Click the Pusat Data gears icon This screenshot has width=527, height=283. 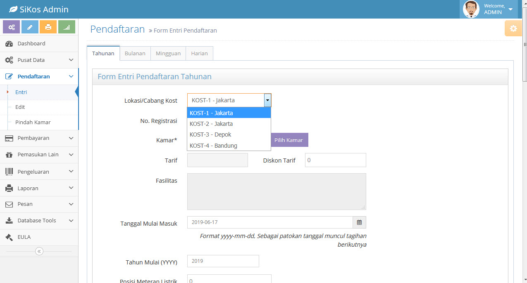[x=9, y=60]
